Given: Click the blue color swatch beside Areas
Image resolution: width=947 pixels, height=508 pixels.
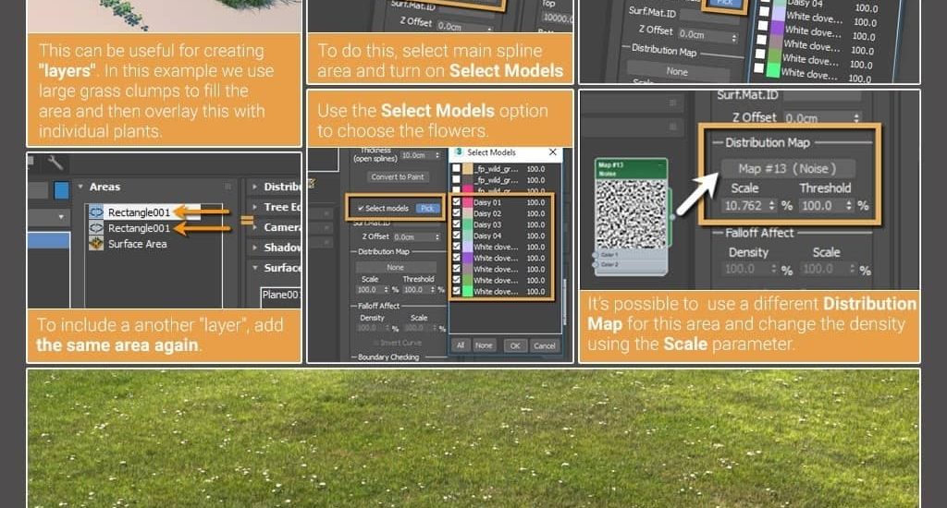Looking at the screenshot, I should pos(61,190).
